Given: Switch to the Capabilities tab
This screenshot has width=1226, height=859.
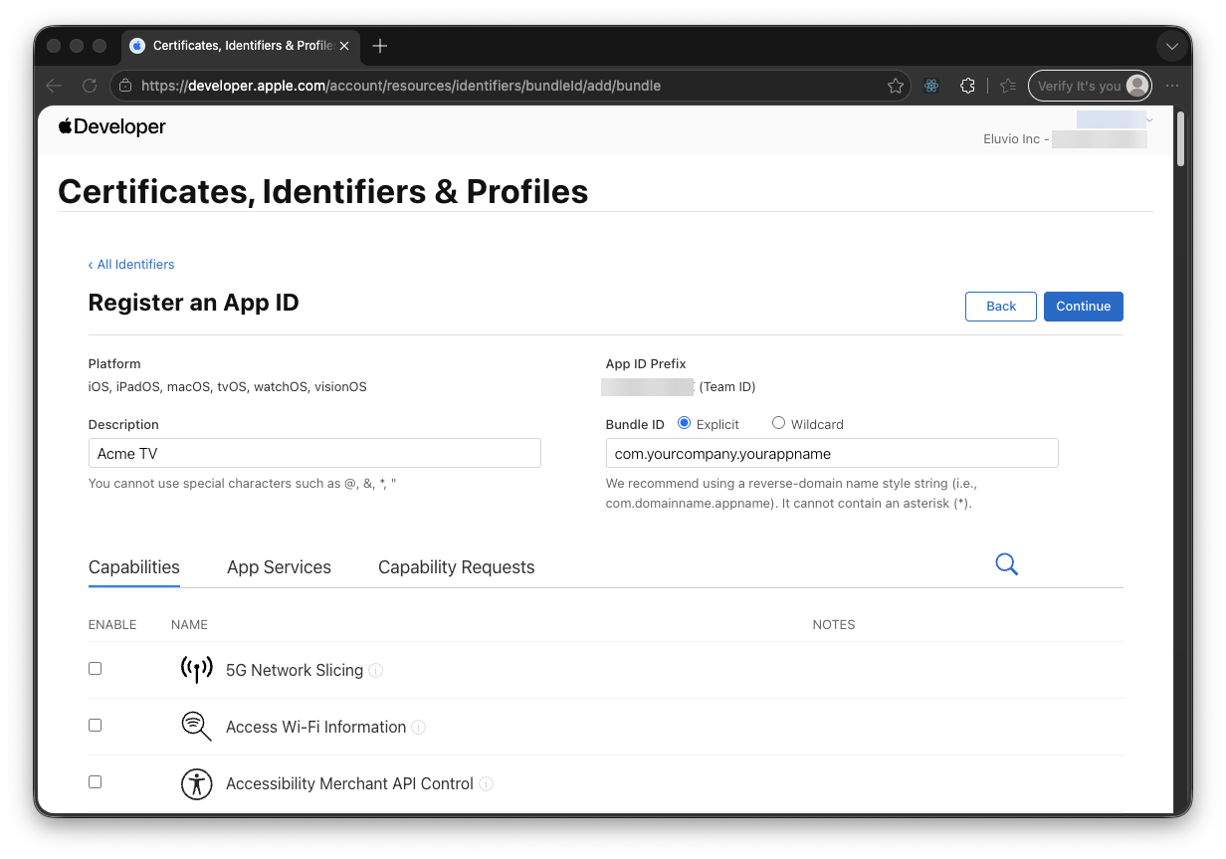Looking at the screenshot, I should (x=134, y=567).
